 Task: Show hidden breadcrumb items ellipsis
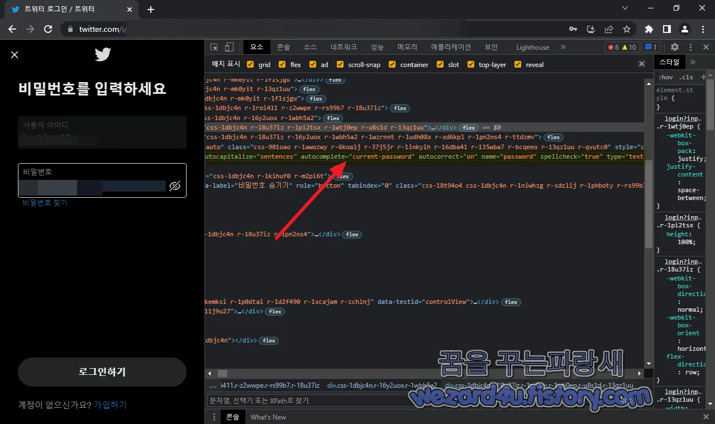click(x=213, y=385)
